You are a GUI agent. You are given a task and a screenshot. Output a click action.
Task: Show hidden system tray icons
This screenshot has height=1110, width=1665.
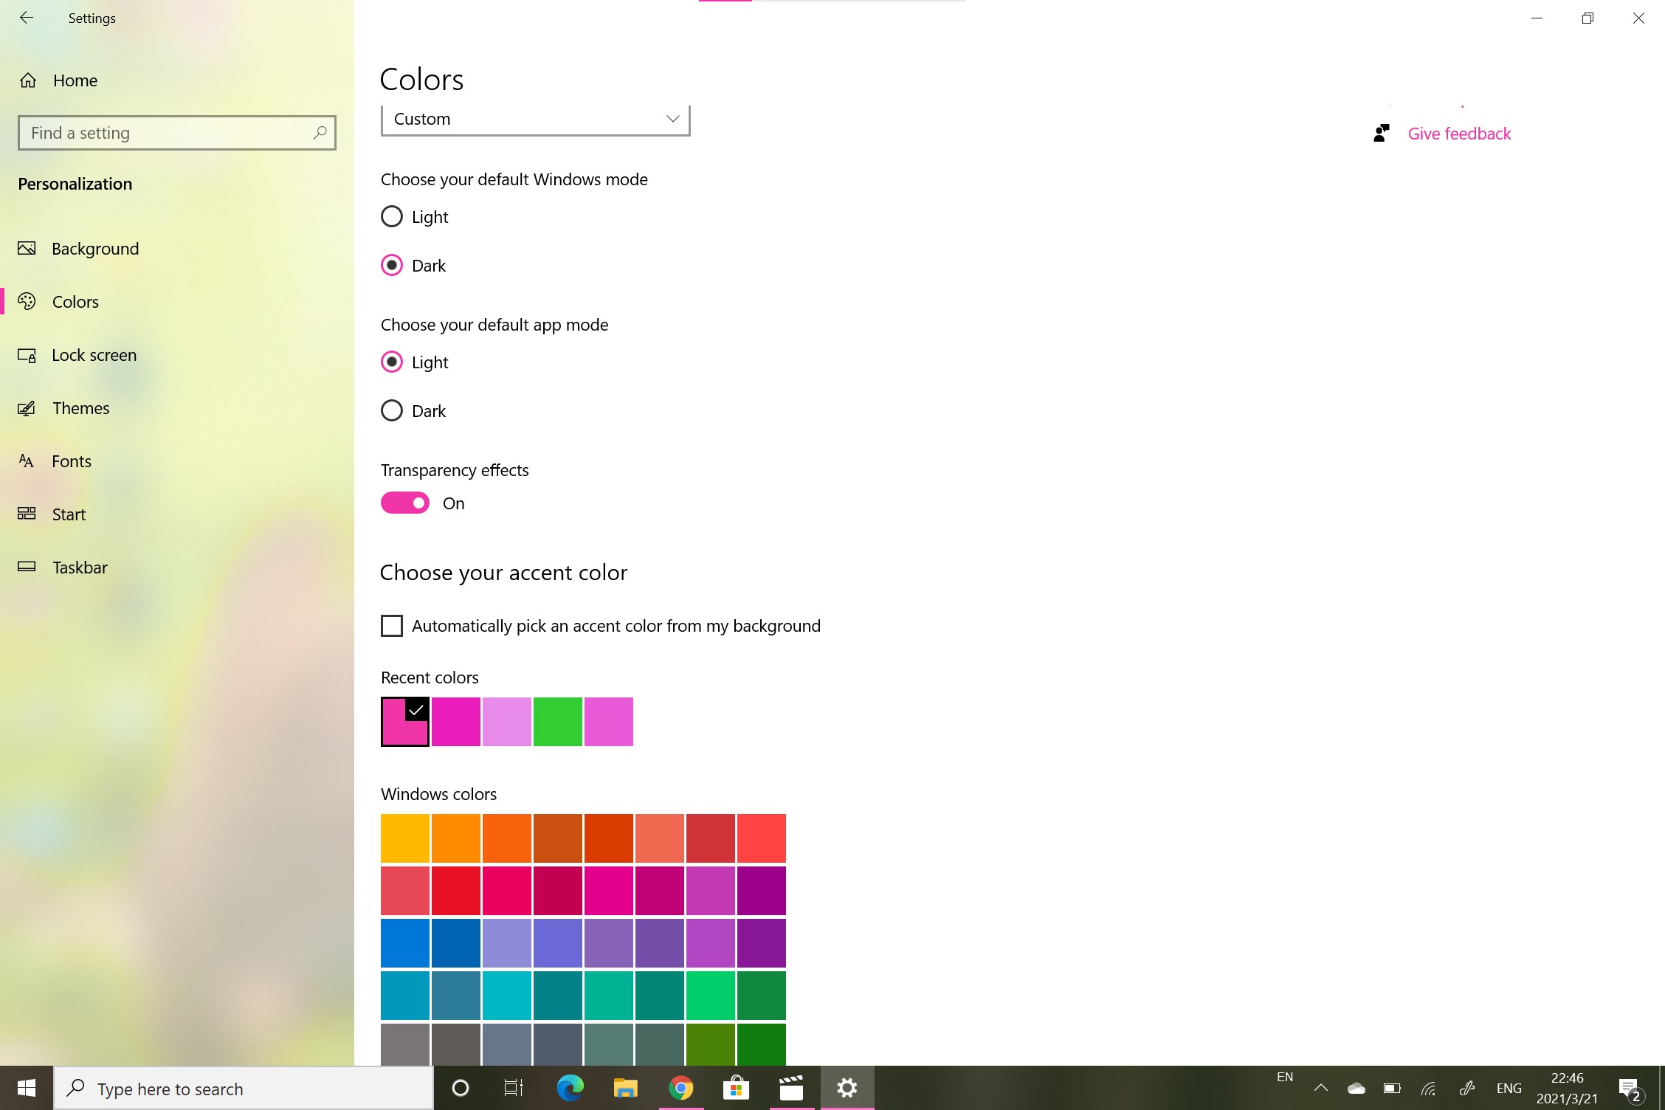(1321, 1088)
